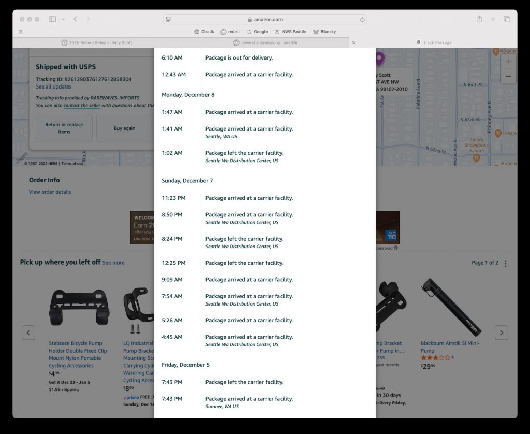Viewport: 530px width, 434px height.
Task: Click the Safari sidebar toggle icon
Action: click(52, 19)
